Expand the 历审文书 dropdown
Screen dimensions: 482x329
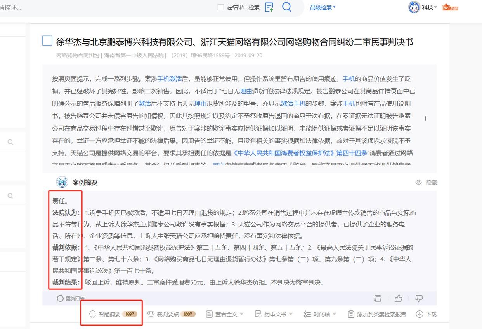(274, 314)
